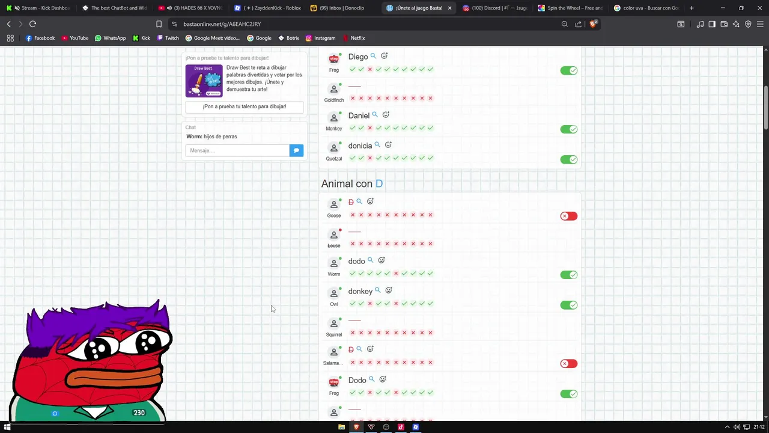Open Brave VPN shield icon
The width and height of the screenshot is (769, 433).
click(x=748, y=24)
